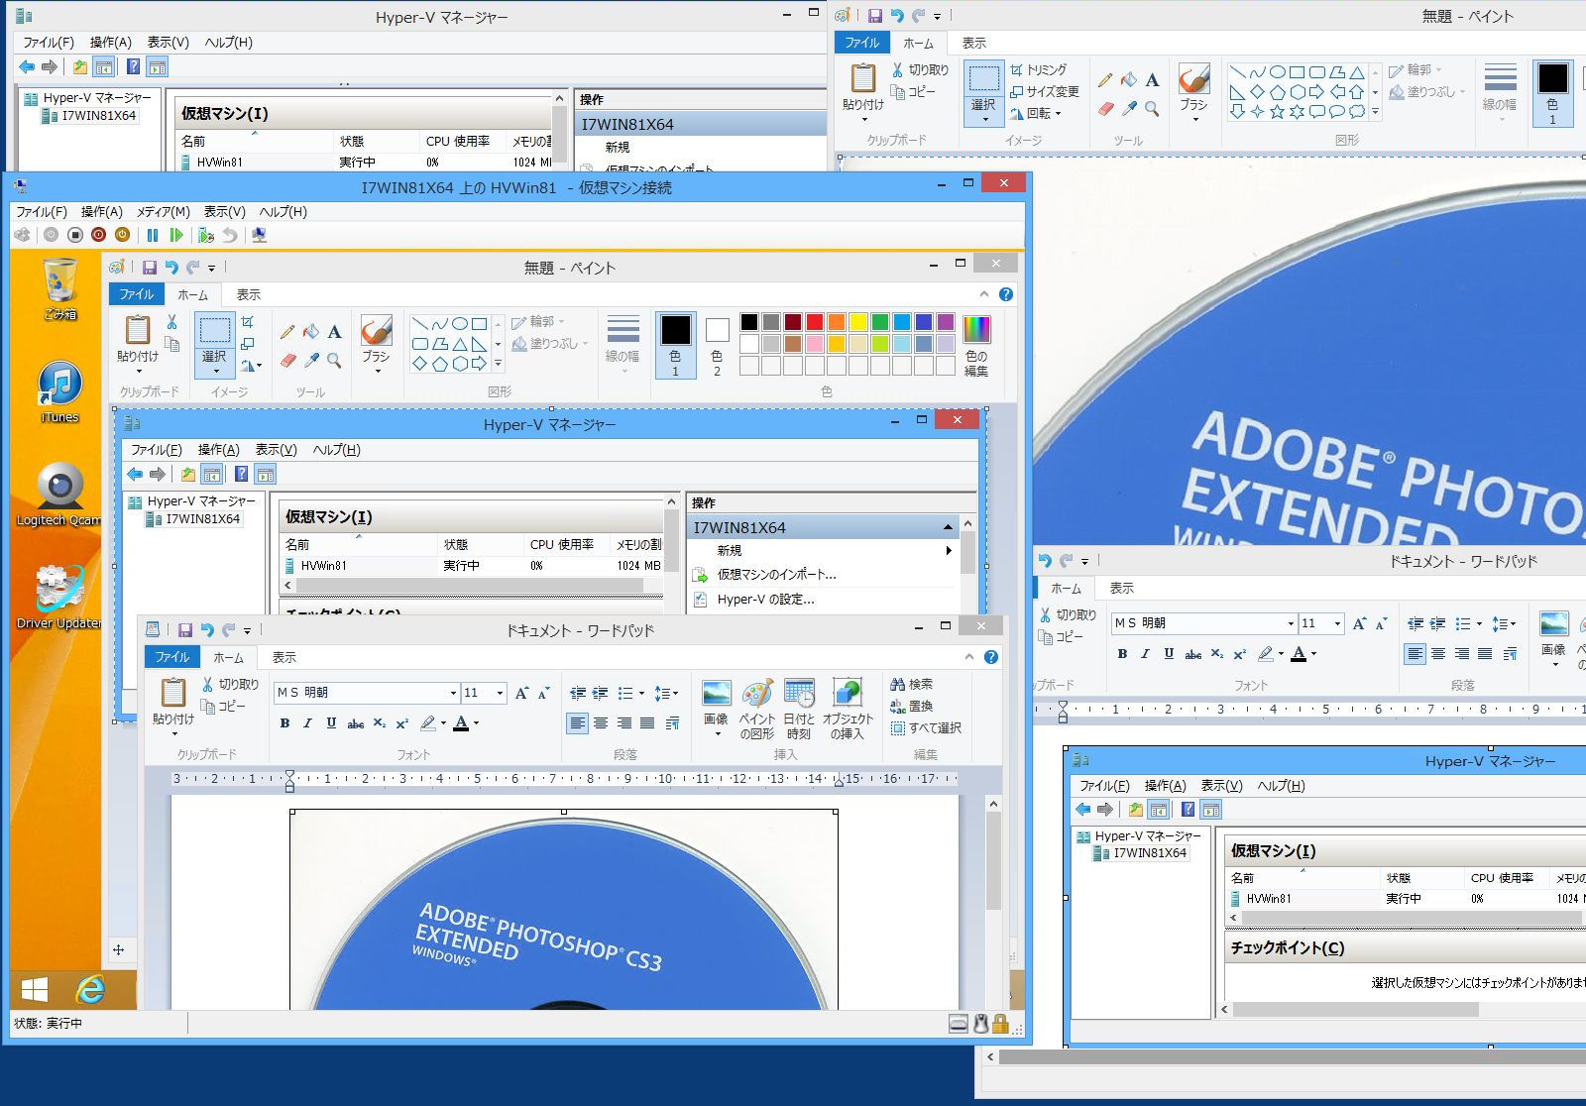
Task: Open bullet list dropdown in WordPad inside VM
Action: tap(641, 693)
